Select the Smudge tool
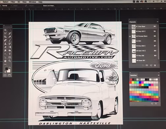The height and width of the screenshot is (129, 166). click(5, 51)
